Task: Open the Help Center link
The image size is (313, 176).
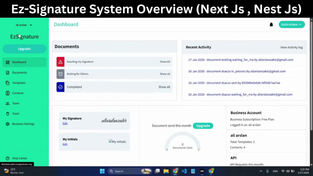Action: coord(19,158)
